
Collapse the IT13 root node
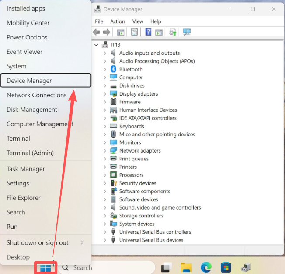coord(97,45)
